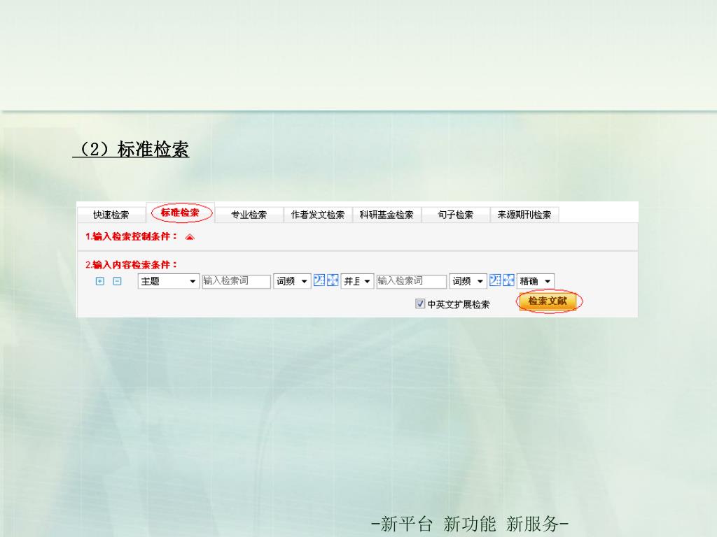
Task: Click the second 输入检索词 input box
Action: 412,281
